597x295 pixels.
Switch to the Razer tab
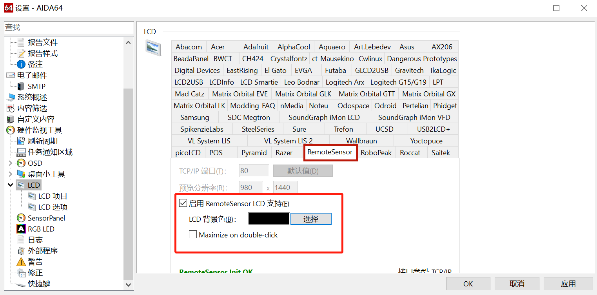coord(284,153)
